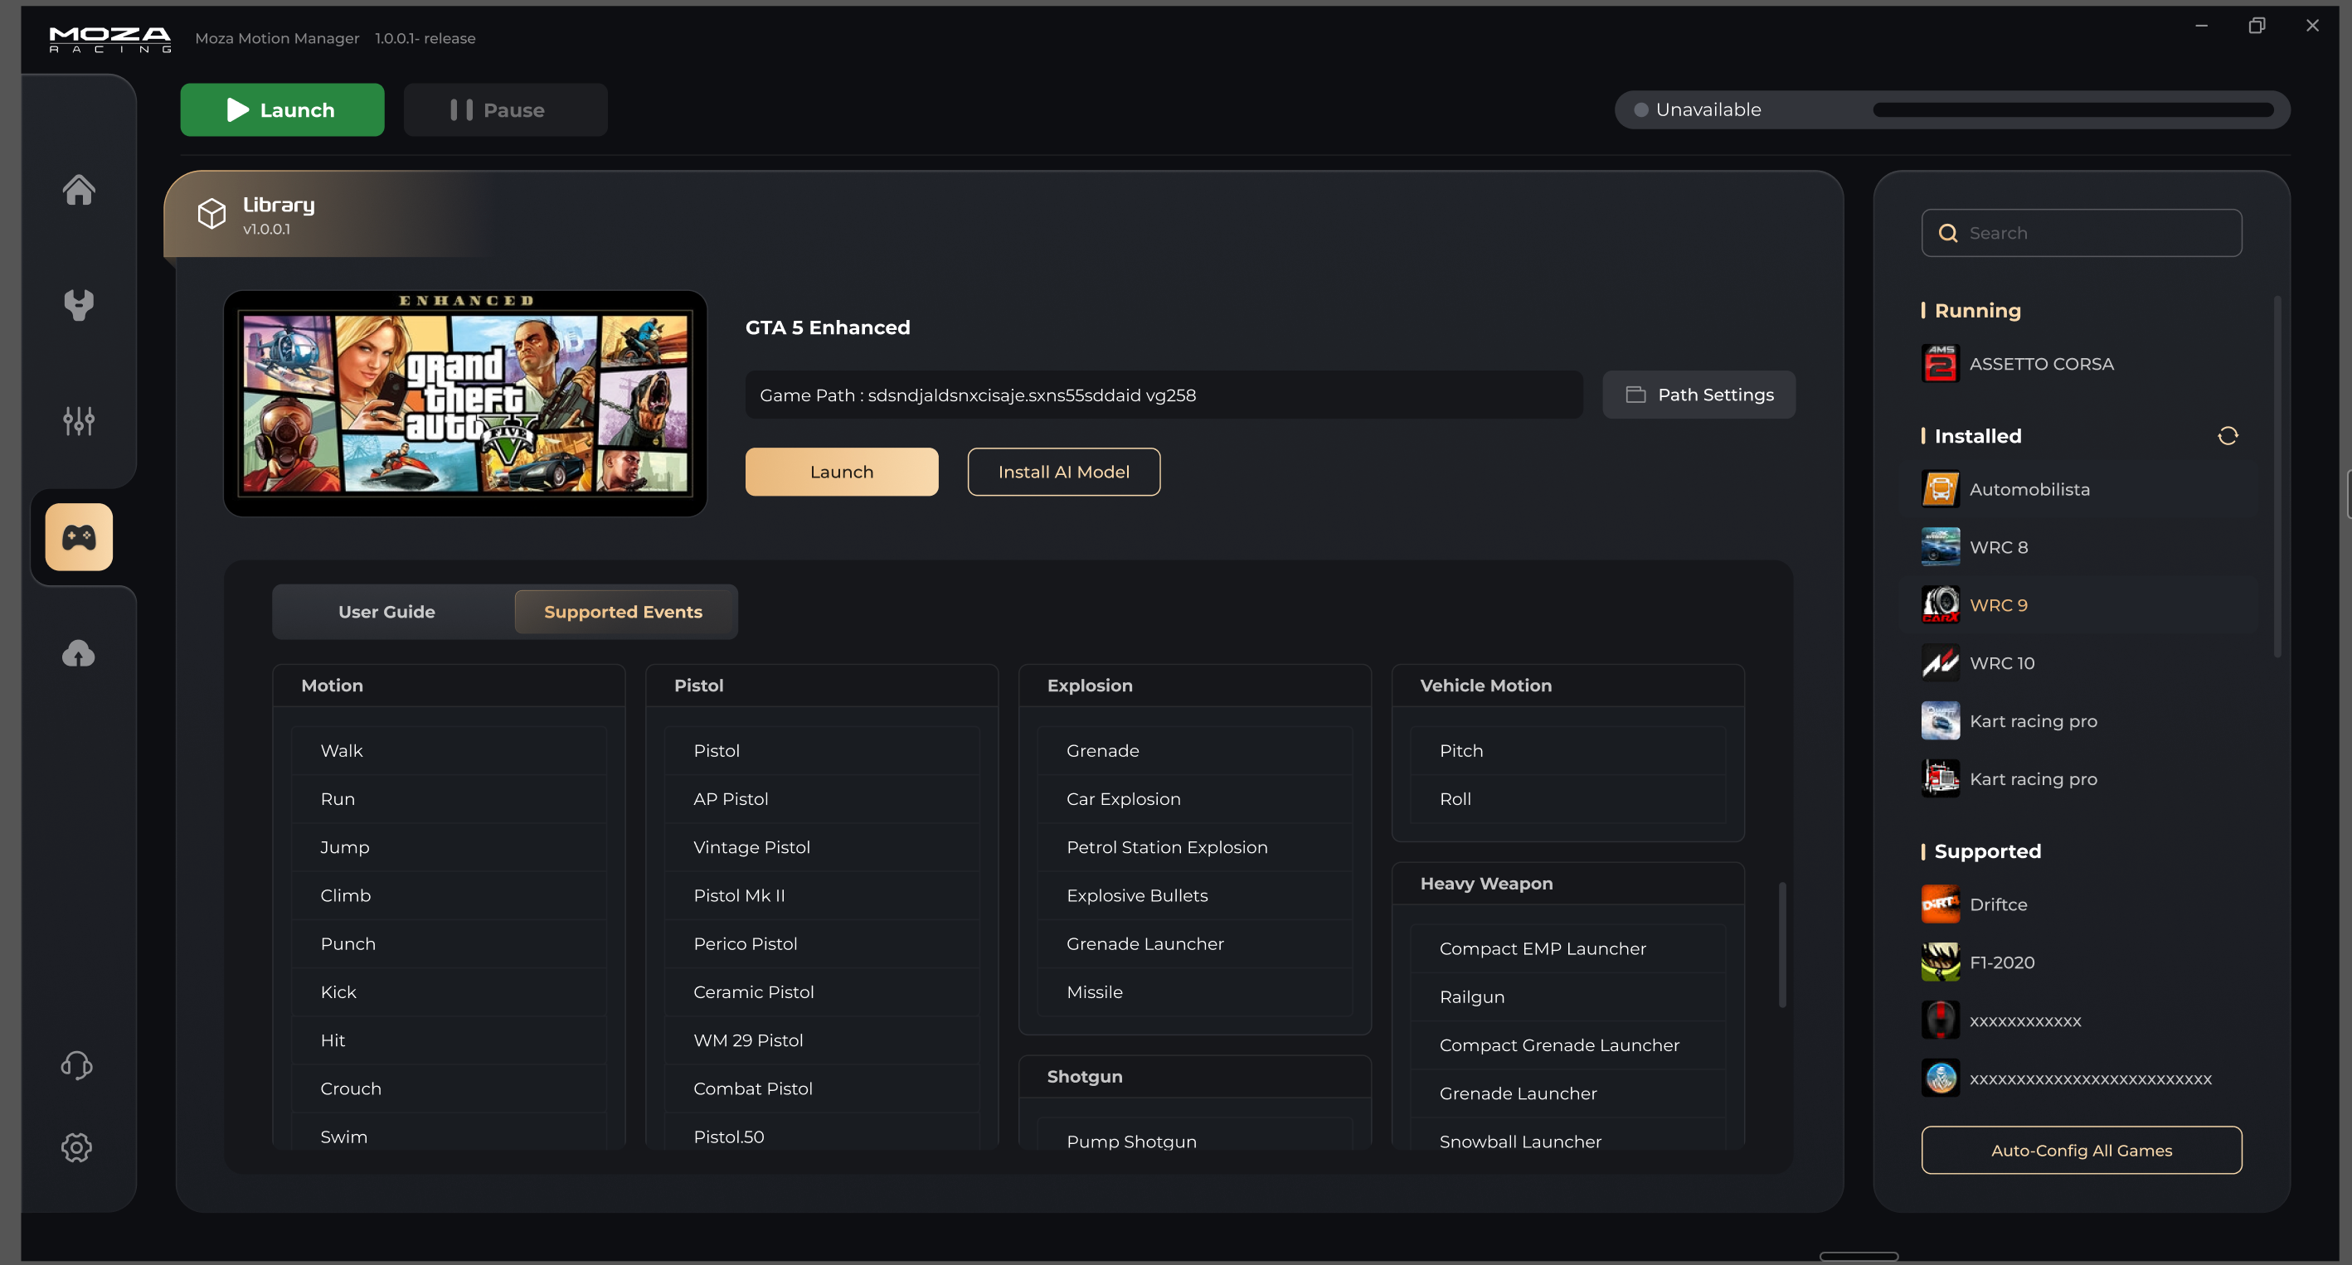Click the ASSETTO CORSA game icon
Screen dimensions: 2352x1265
coord(1940,363)
